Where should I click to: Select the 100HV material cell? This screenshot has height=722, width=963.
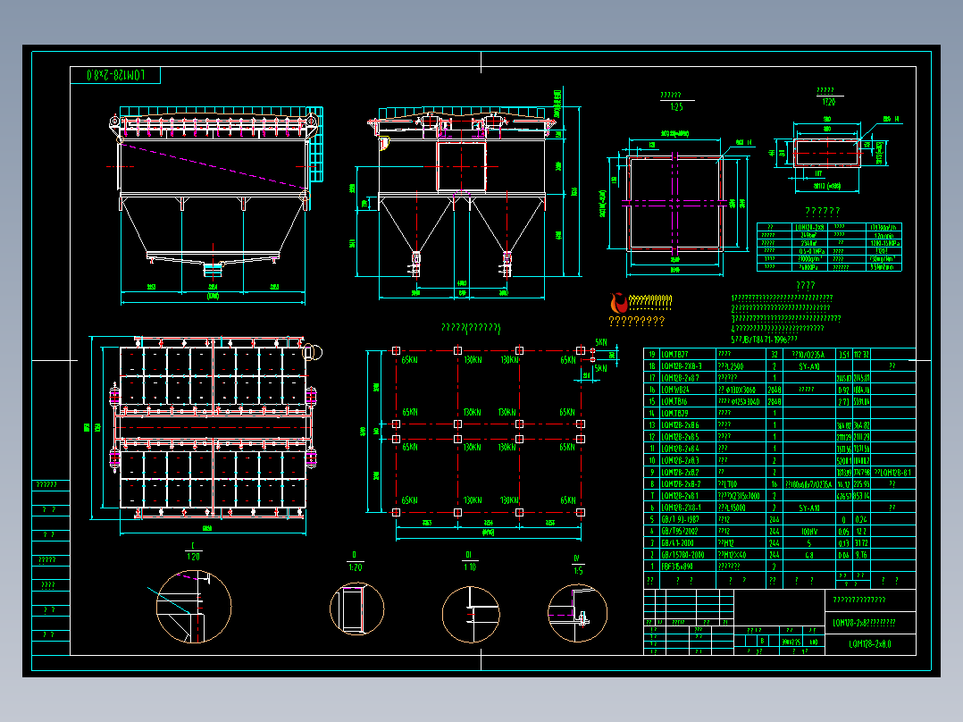pyautogui.click(x=808, y=531)
